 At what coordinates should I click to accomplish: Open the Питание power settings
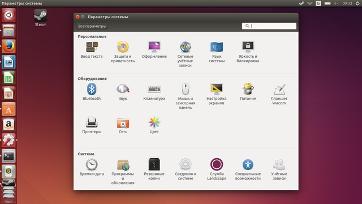pos(248,92)
